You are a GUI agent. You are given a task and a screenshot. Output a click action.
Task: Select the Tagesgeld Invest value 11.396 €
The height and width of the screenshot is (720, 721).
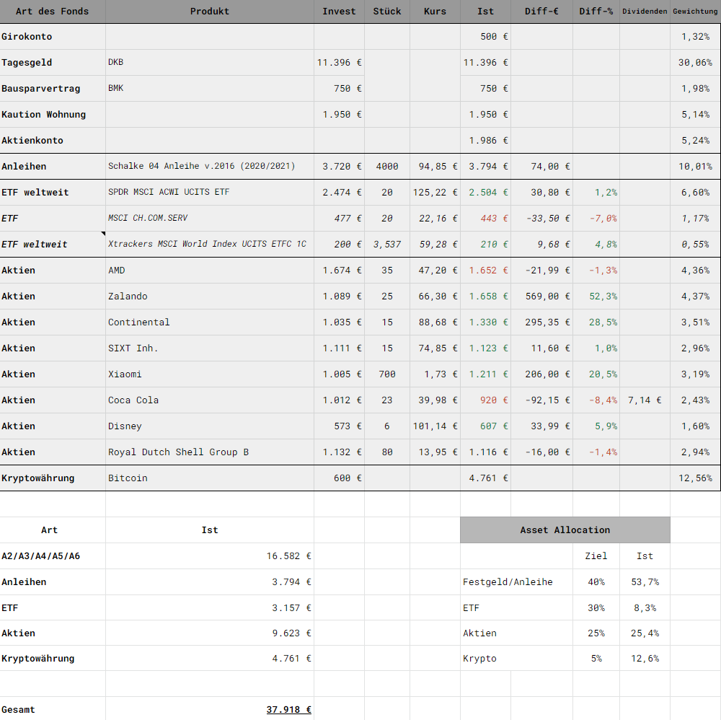pyautogui.click(x=340, y=62)
